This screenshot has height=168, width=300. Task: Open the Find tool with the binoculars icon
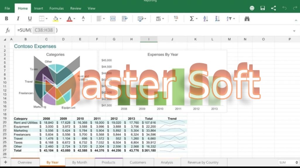pyautogui.click(x=247, y=18)
